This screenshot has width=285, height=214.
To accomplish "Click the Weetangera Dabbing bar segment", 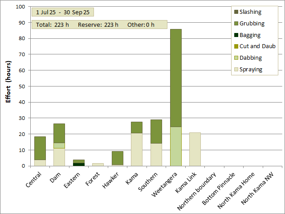I will [x=176, y=146].
